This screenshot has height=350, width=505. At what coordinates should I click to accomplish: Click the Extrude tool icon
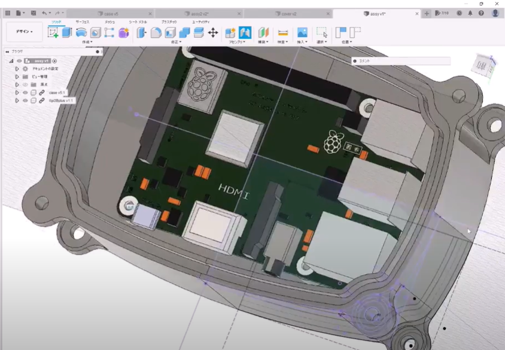pyautogui.click(x=67, y=33)
